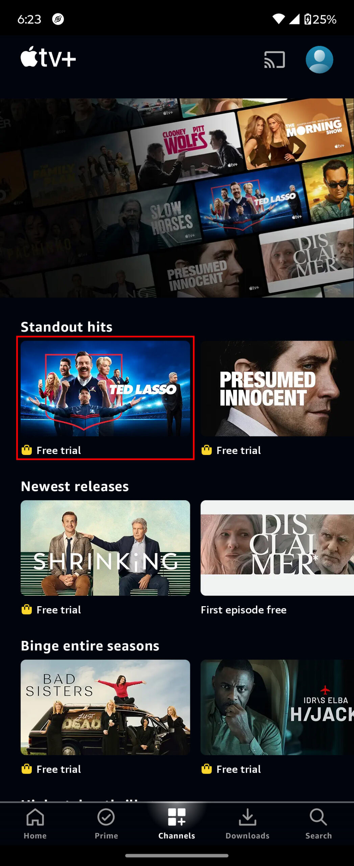
Task: Open the Bad Sisters poster
Action: click(105, 707)
